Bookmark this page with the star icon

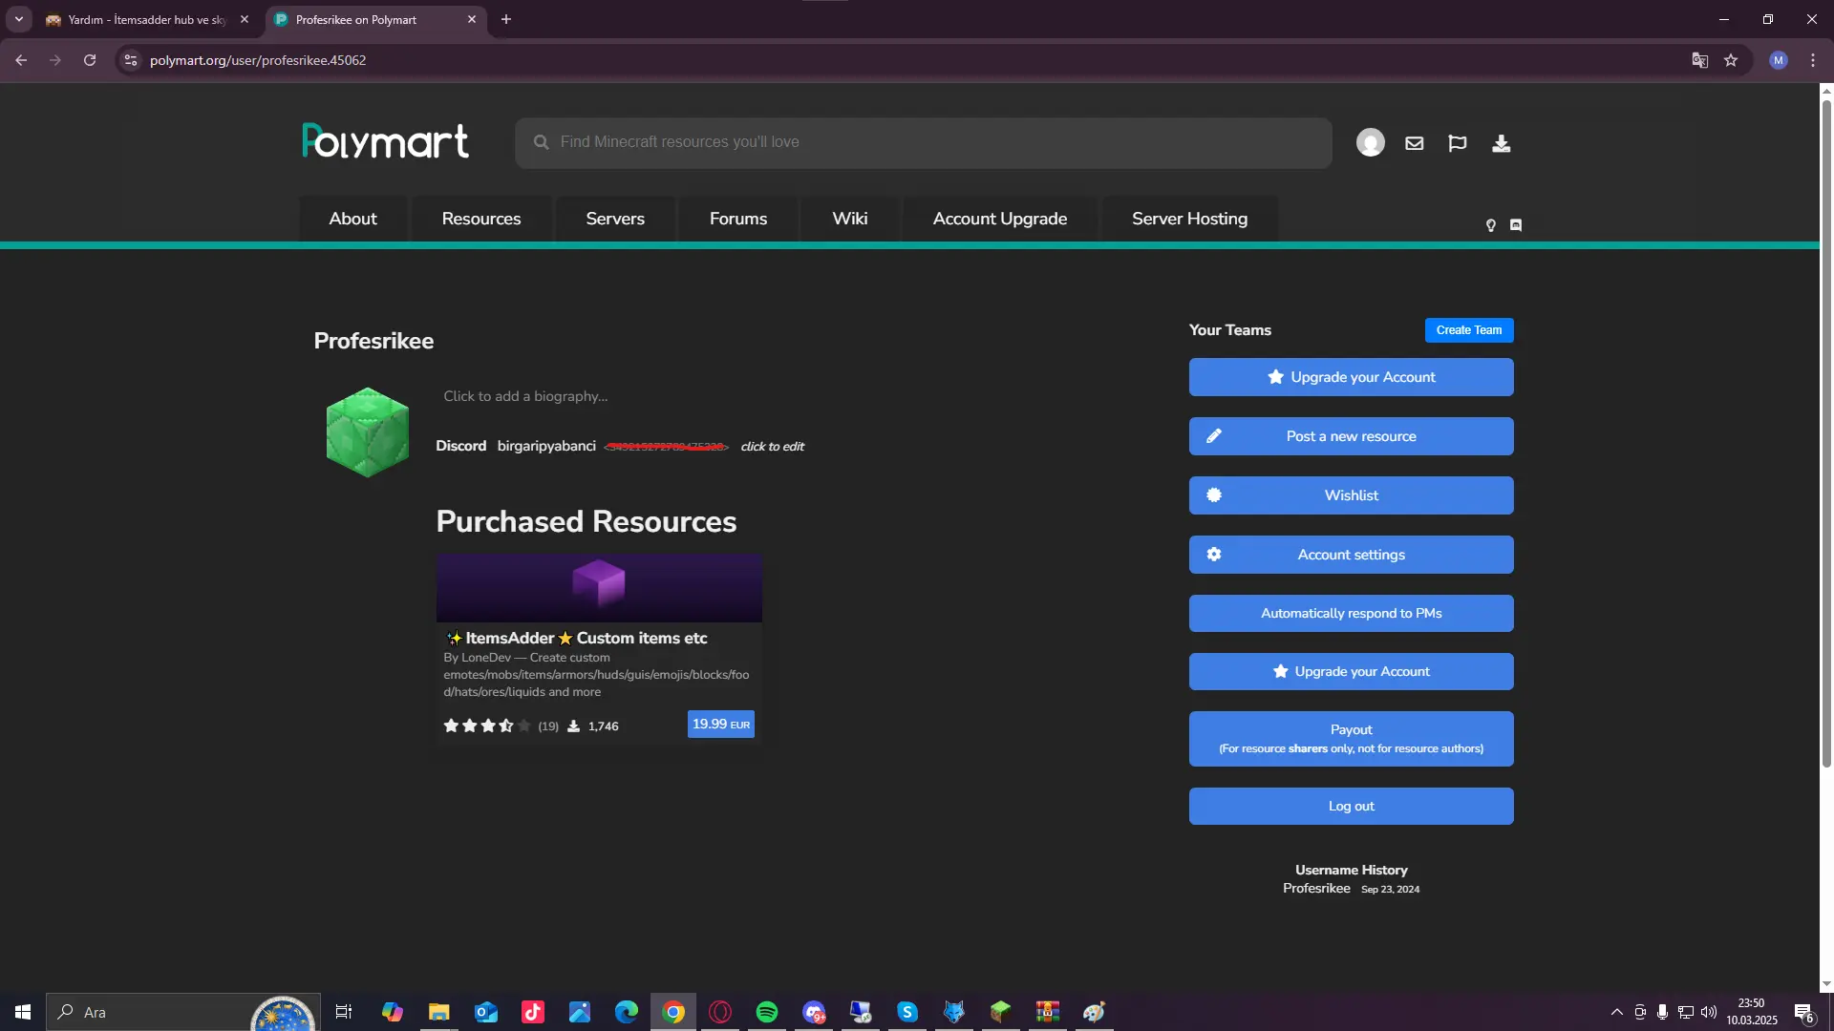pyautogui.click(x=1731, y=60)
